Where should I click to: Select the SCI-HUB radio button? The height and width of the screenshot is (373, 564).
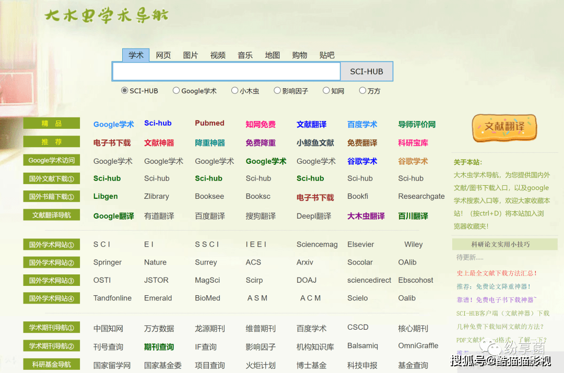[x=124, y=91]
